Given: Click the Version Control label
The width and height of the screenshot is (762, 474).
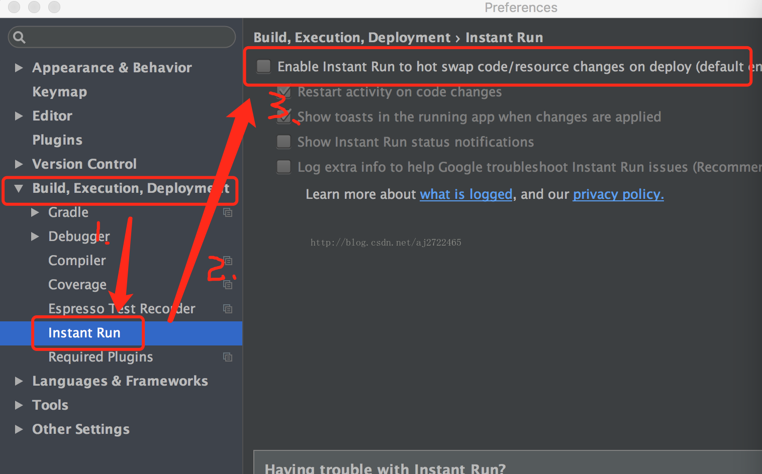Looking at the screenshot, I should pyautogui.click(x=84, y=164).
